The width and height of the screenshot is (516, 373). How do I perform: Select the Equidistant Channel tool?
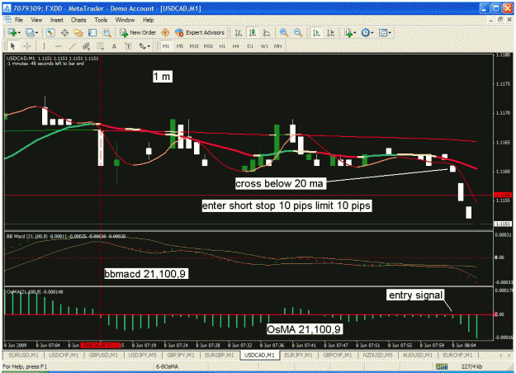coord(86,46)
